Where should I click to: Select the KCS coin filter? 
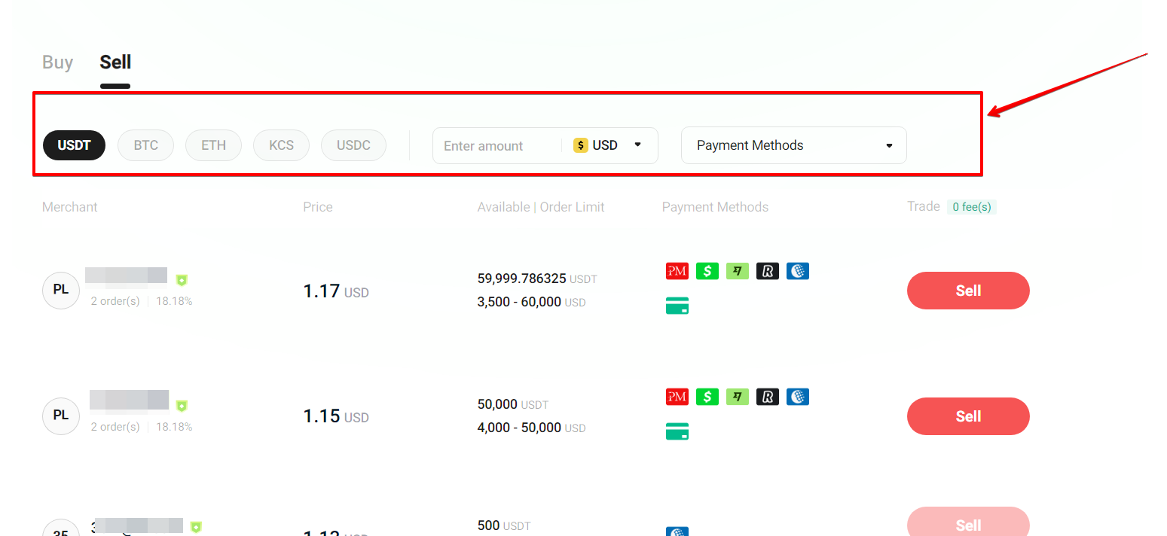coord(282,145)
